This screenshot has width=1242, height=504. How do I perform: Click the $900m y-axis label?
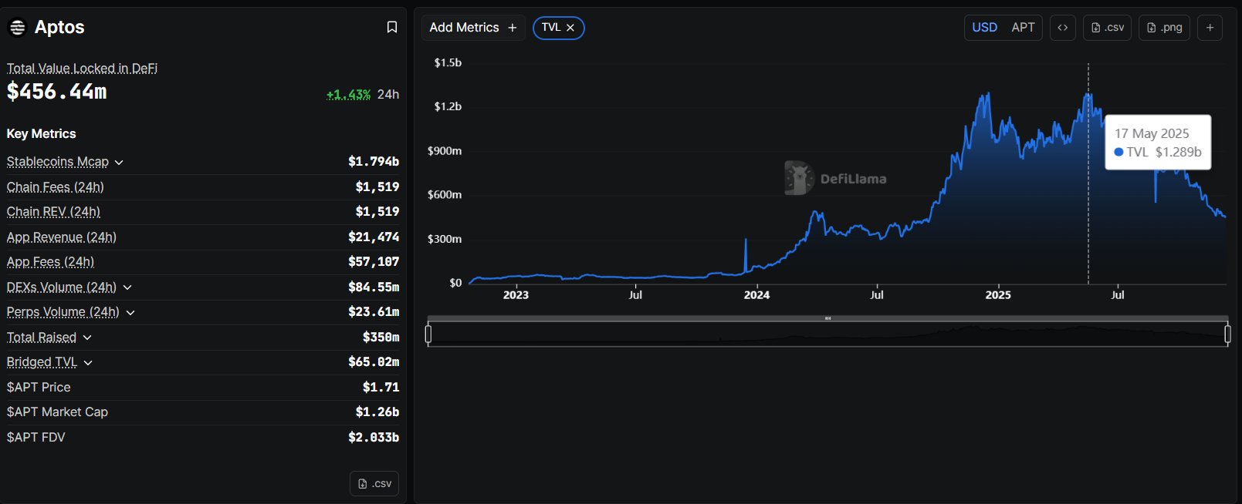pyautogui.click(x=445, y=151)
